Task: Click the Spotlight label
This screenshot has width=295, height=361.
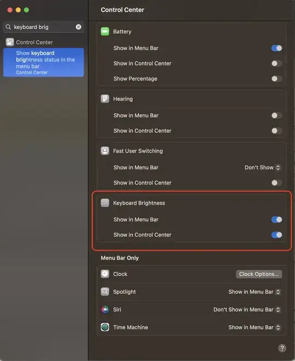Action: coord(125,292)
